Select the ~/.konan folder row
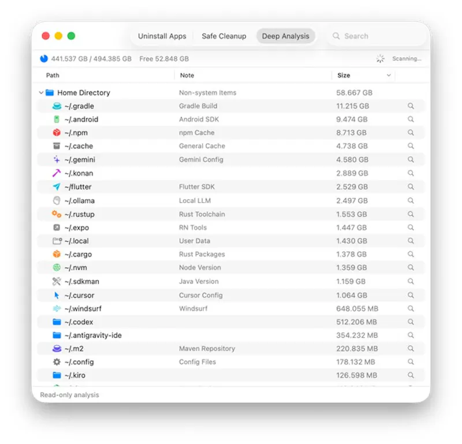The width and height of the screenshot is (462, 444). 231,173
